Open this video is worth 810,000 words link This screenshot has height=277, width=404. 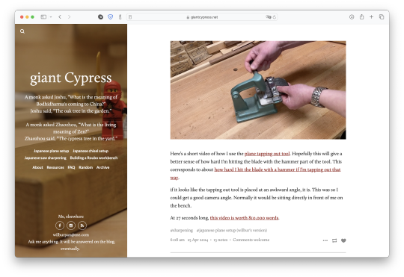[x=244, y=218]
